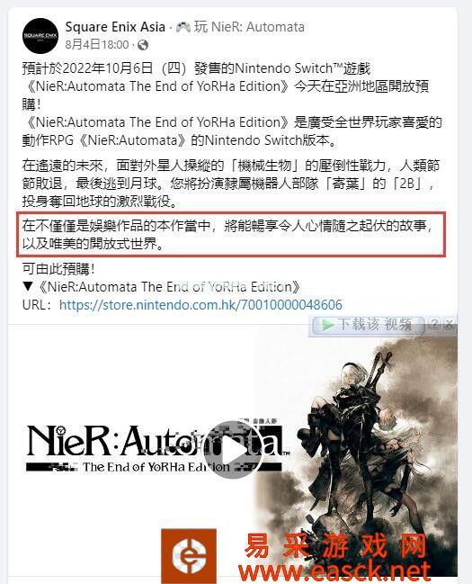Image resolution: width=472 pixels, height=584 pixels.
Task: Click the green arrow in download bar
Action: tap(327, 325)
